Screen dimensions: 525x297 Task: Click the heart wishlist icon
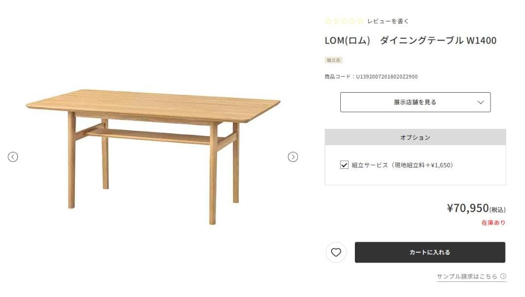point(336,252)
